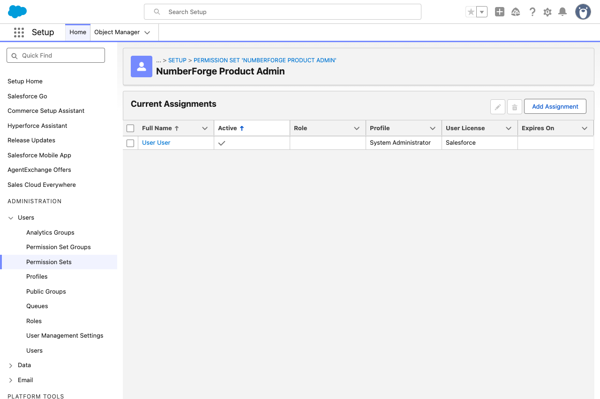The image size is (600, 399).
Task: Click the delete assignment trash icon
Action: 514,107
